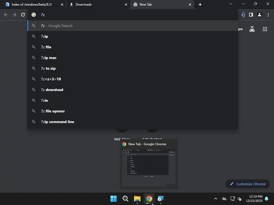
Task: Go forward using the forward arrow
Action: [14, 15]
